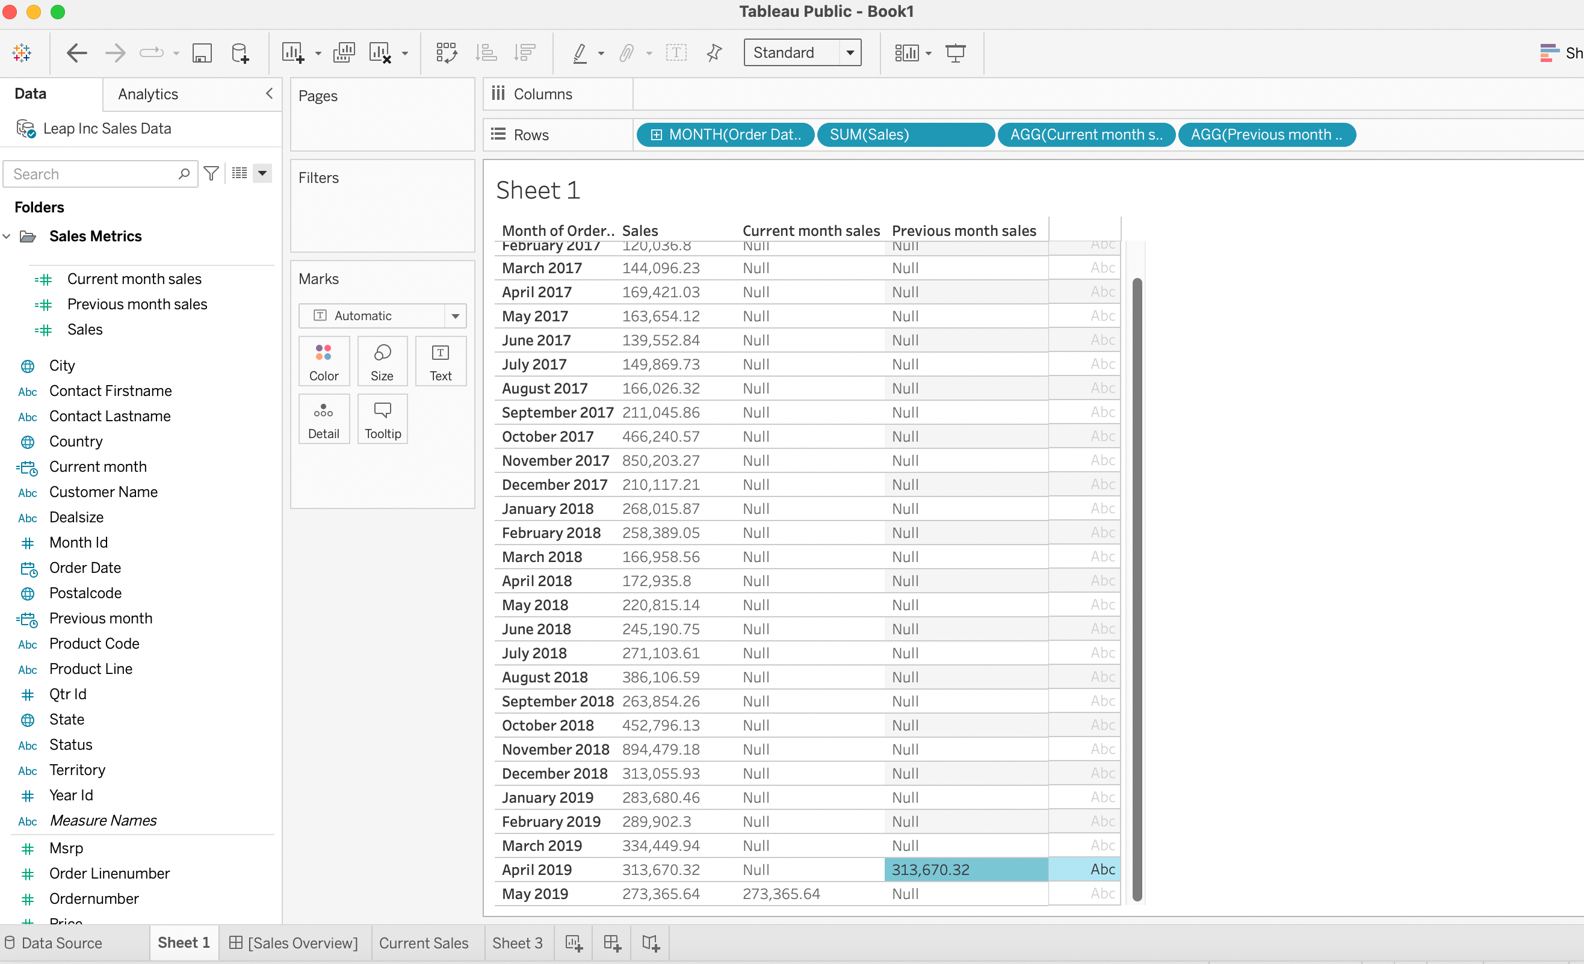
Task: Click the Sort Ascending icon
Action: point(486,53)
